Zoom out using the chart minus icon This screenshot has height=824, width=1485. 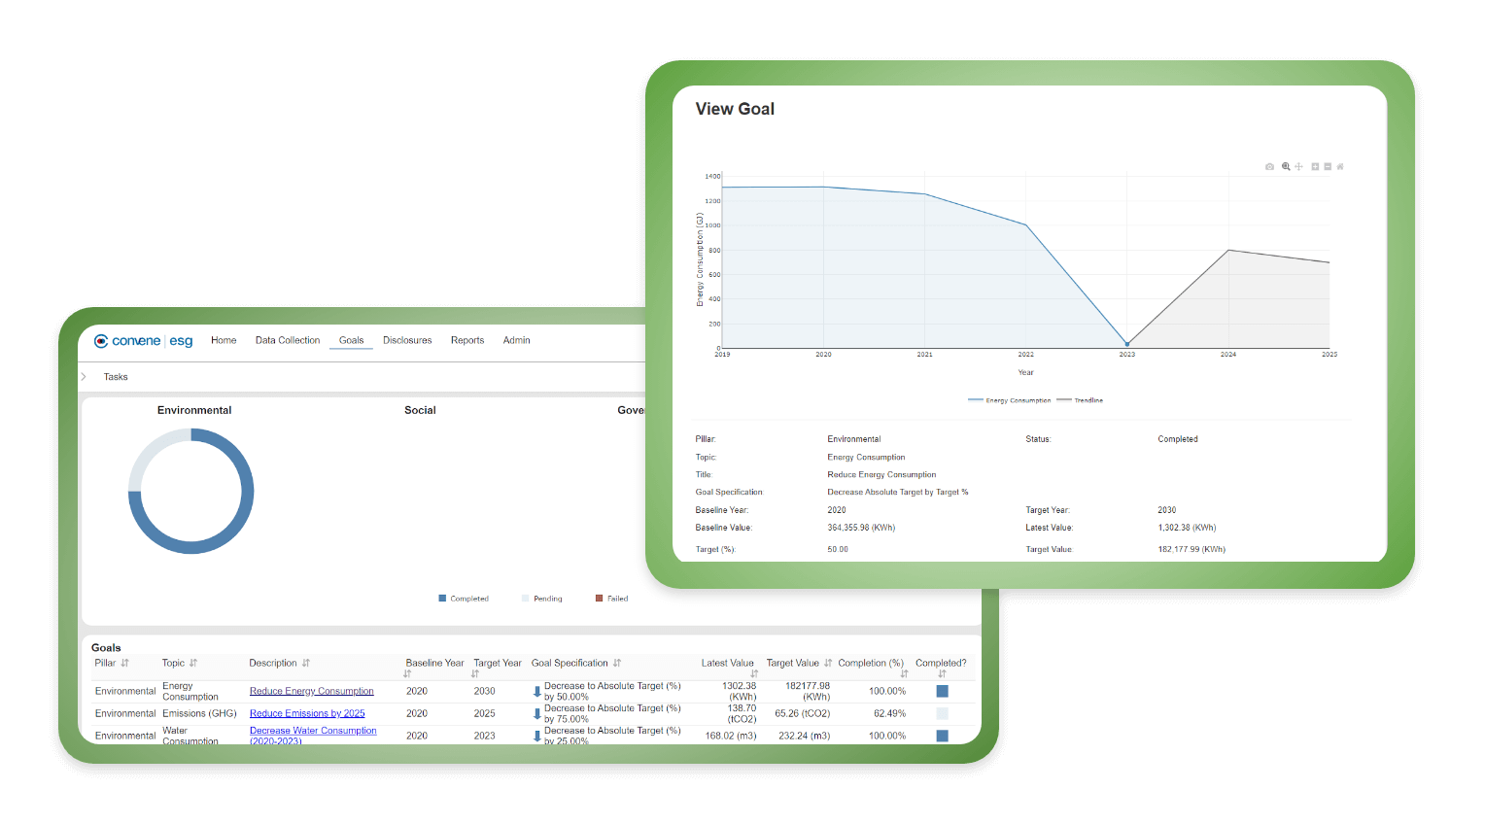pos(1328,167)
